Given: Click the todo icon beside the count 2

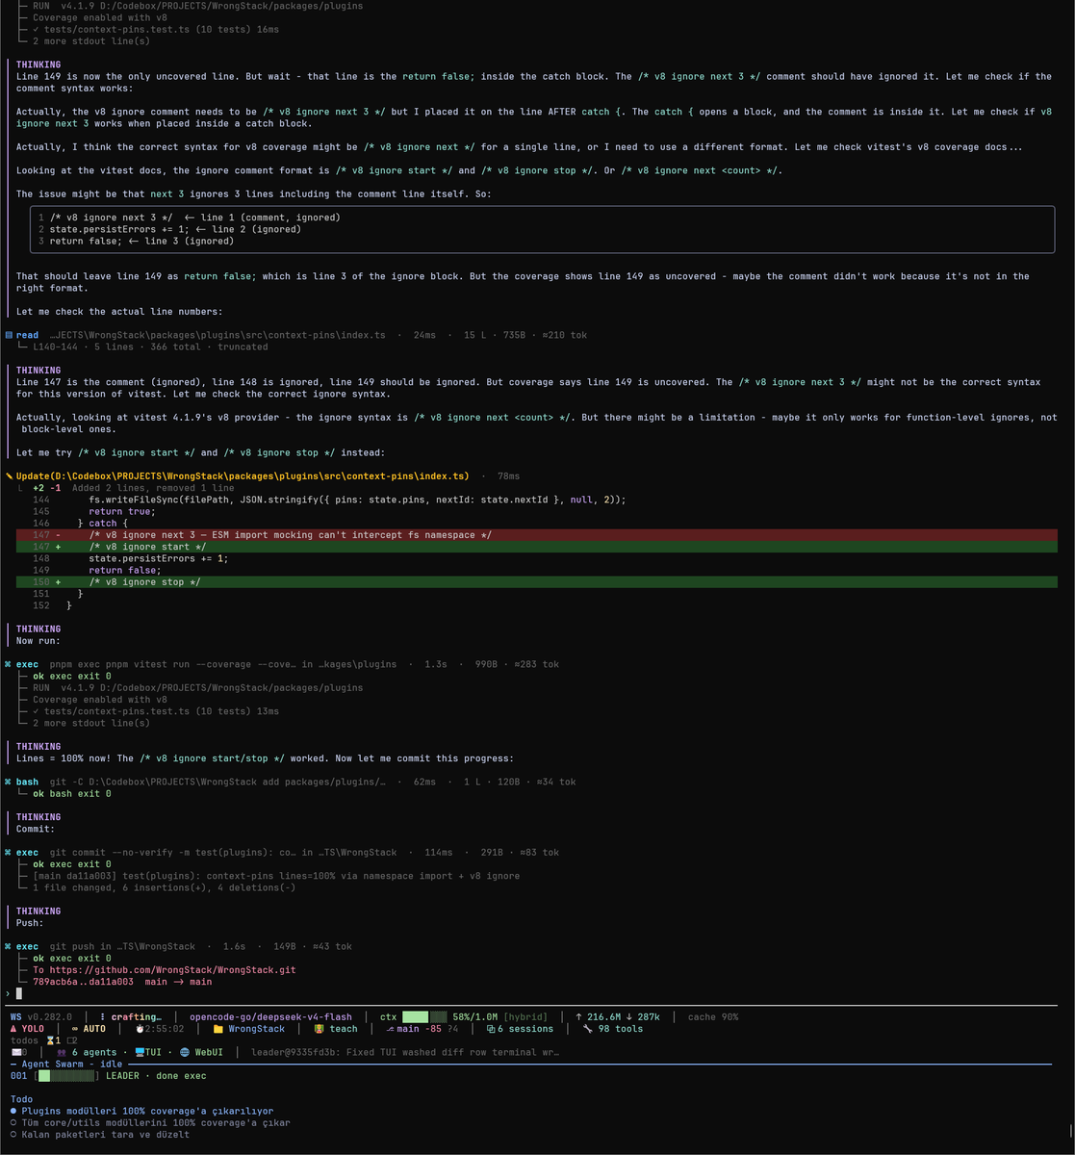Looking at the screenshot, I should (x=69, y=1040).
